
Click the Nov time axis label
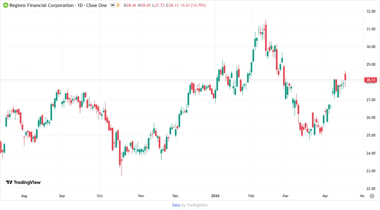(x=141, y=196)
